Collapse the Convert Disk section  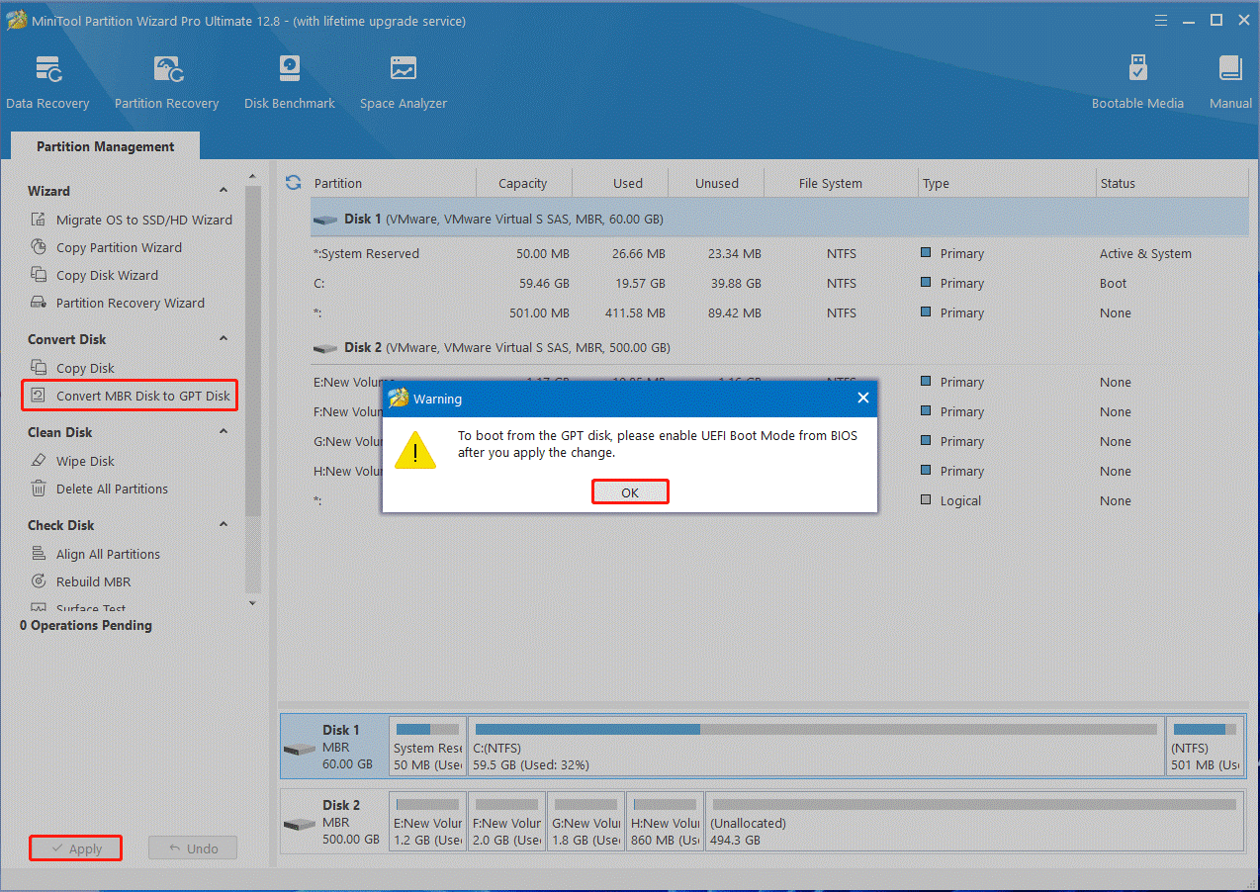click(x=224, y=339)
